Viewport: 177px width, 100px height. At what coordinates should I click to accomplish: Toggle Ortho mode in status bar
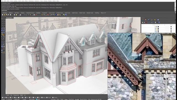tap(58, 99)
